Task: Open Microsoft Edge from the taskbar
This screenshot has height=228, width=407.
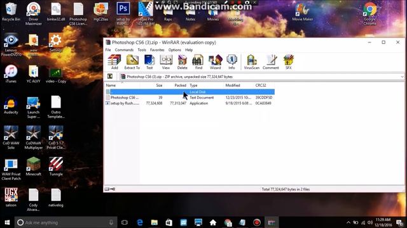Action: tap(140, 222)
